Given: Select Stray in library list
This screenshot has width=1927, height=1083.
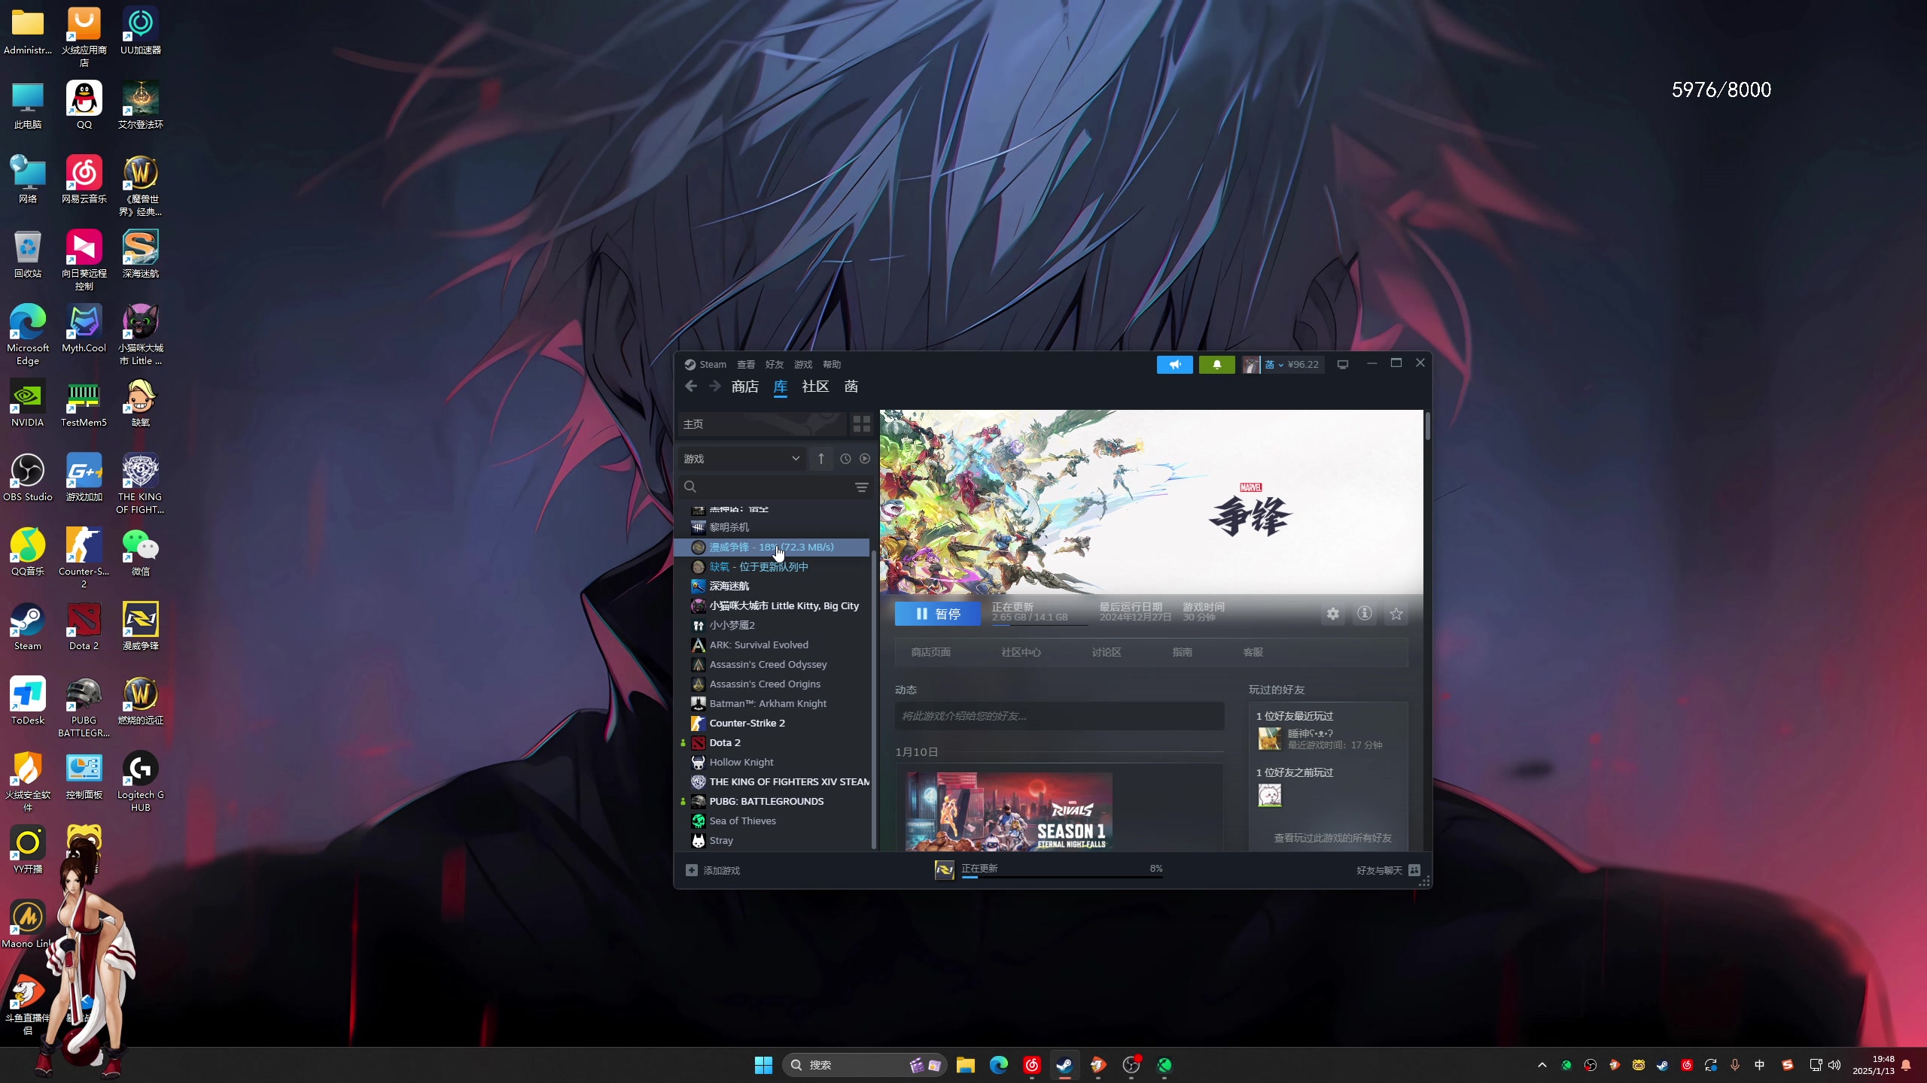Looking at the screenshot, I should [720, 840].
